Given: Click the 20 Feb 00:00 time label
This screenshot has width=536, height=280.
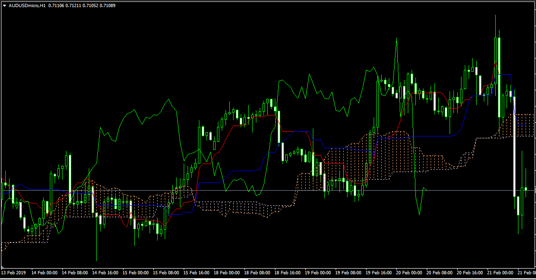Looking at the screenshot, I should 409,273.
